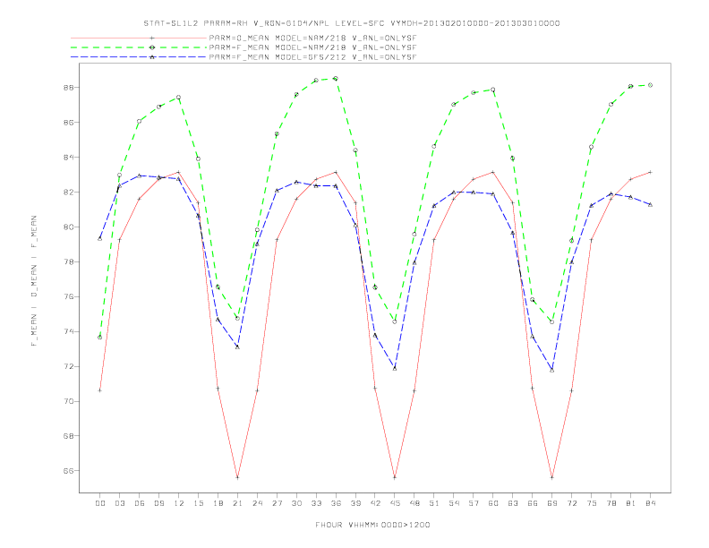Click x-axis tick label 63
The image size is (709, 548).
[x=513, y=503]
